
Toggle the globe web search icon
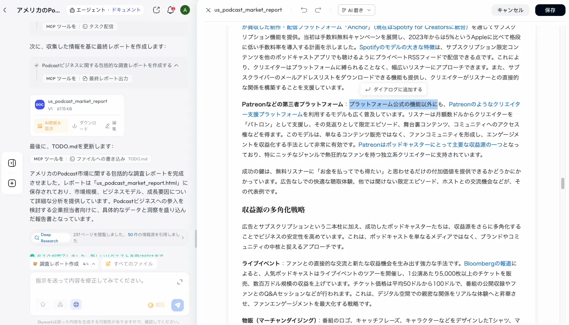[76, 305]
